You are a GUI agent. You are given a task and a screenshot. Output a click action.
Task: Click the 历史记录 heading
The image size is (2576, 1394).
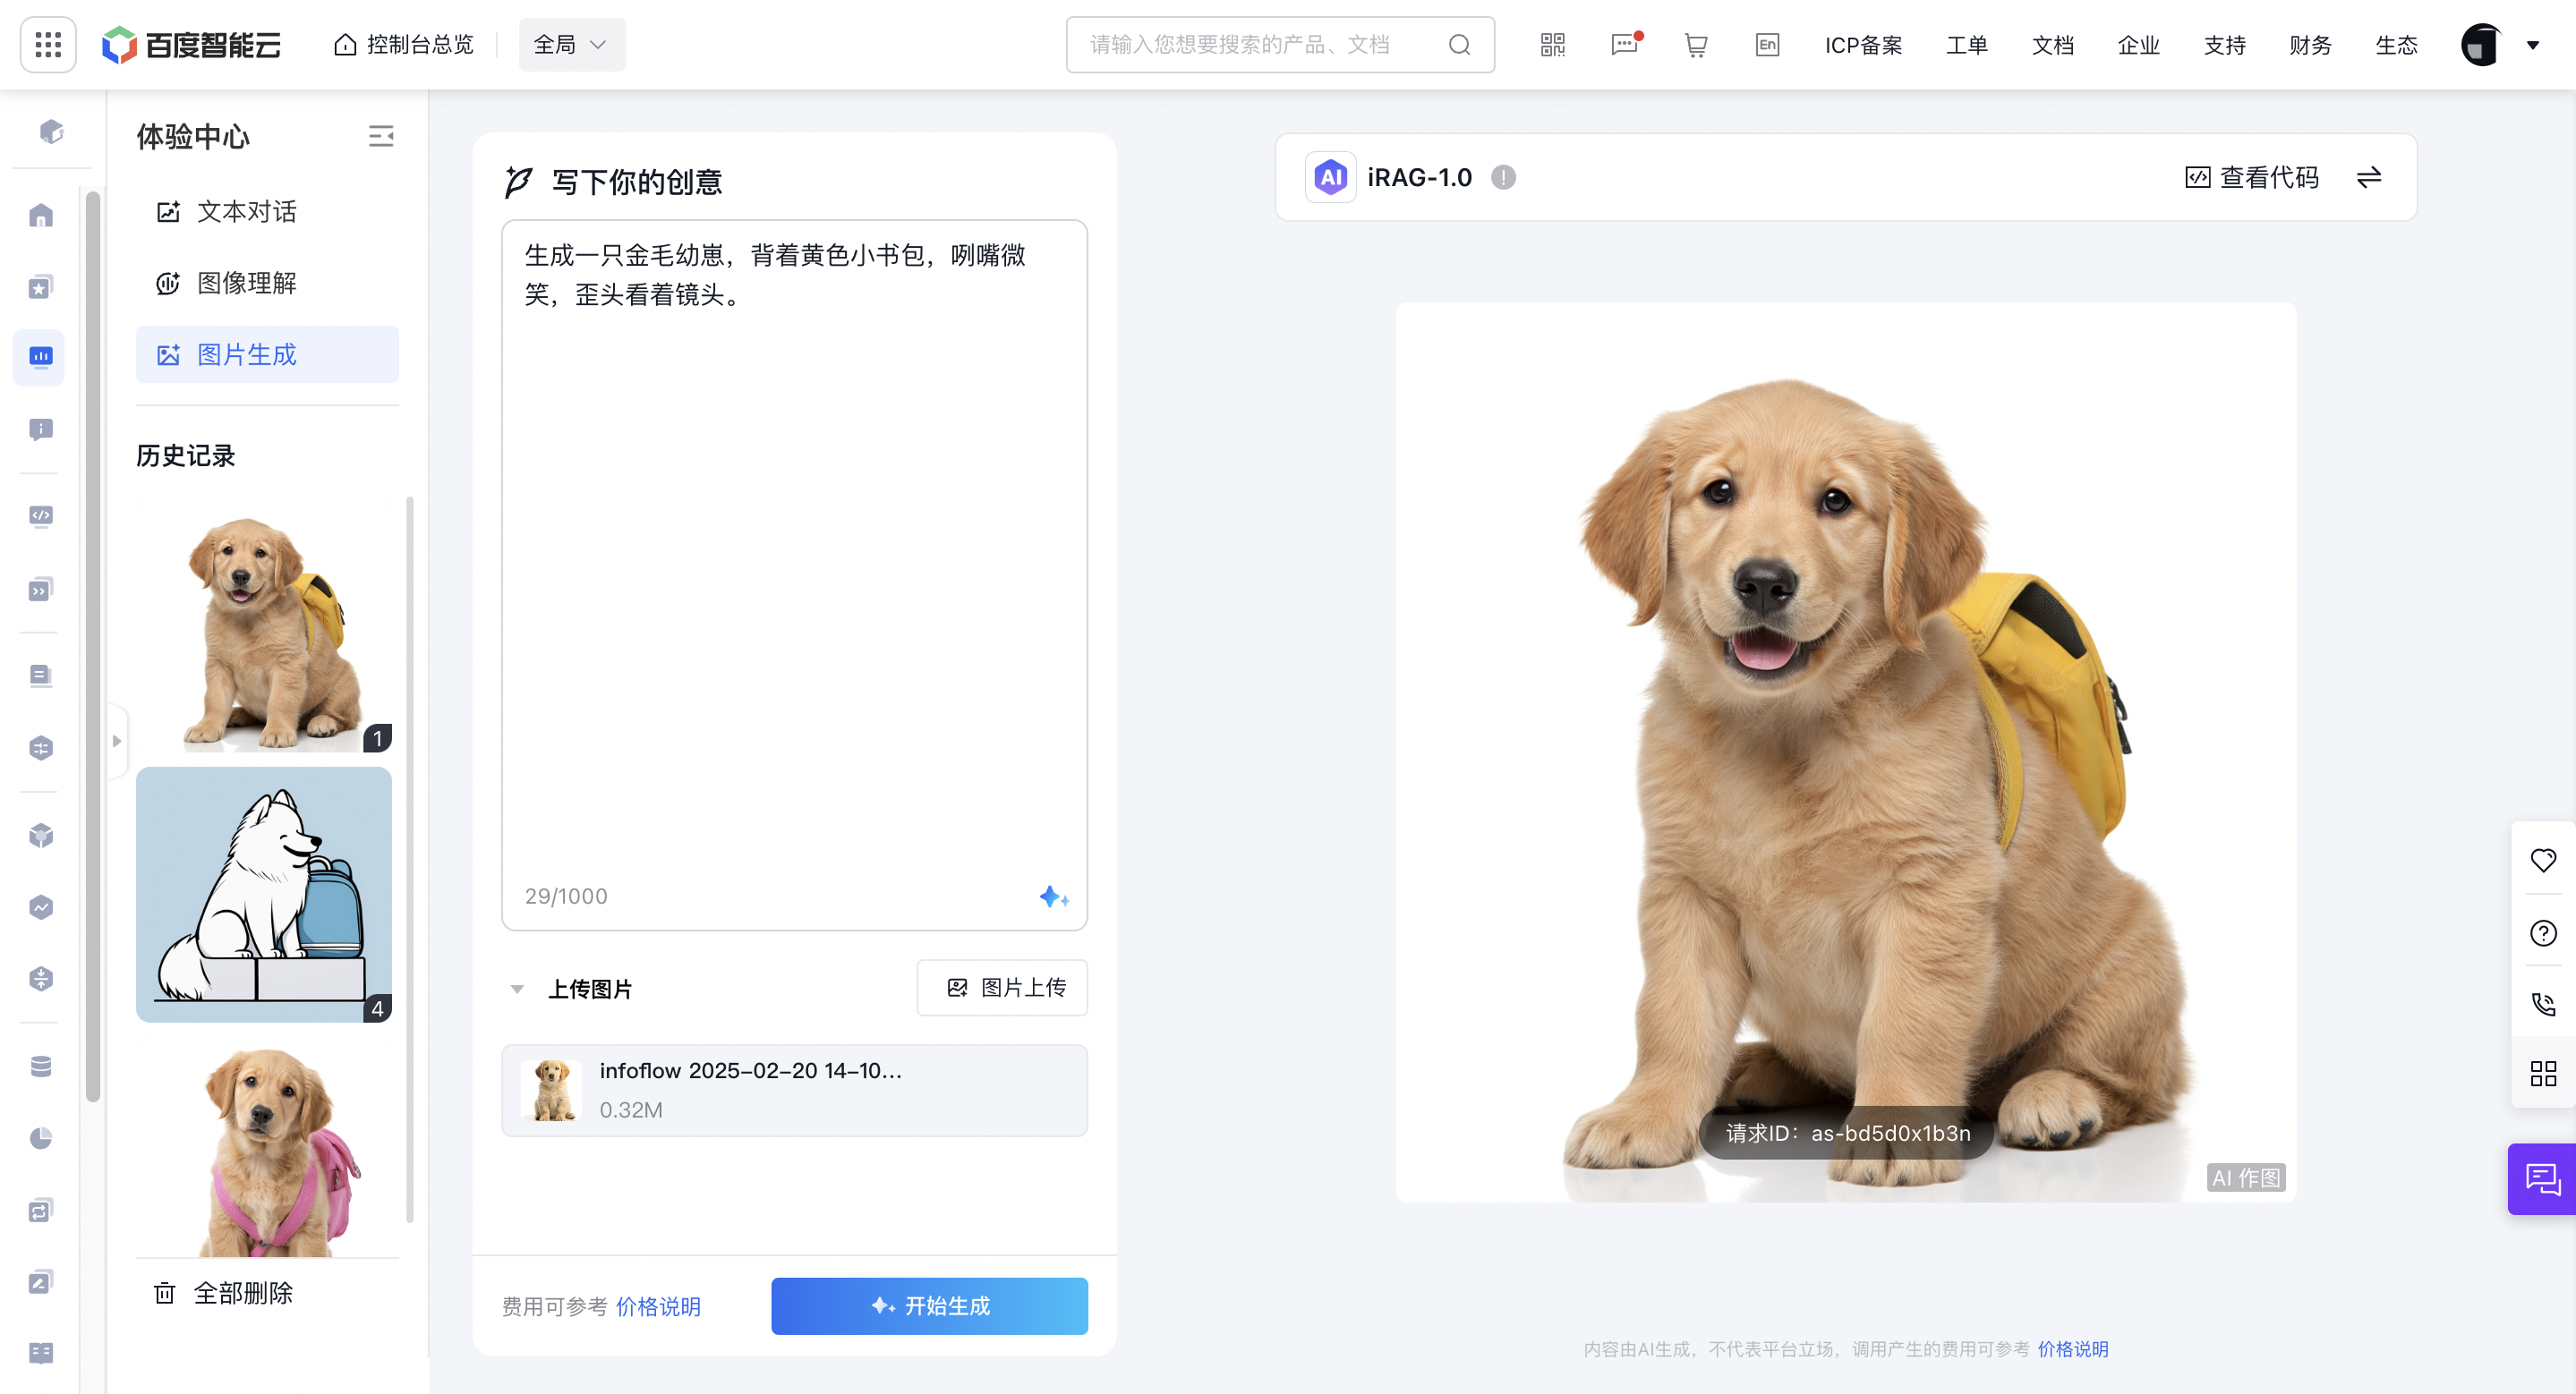[x=185, y=455]
